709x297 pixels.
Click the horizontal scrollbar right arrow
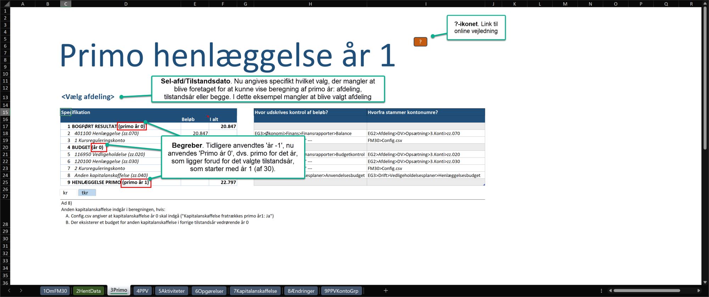click(698, 291)
